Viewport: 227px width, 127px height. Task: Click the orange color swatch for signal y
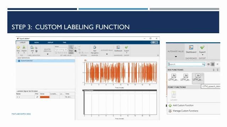pyautogui.click(x=45, y=97)
